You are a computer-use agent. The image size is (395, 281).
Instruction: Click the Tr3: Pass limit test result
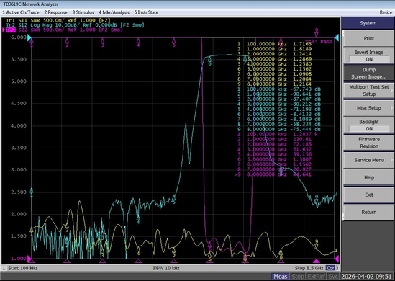tap(319, 42)
